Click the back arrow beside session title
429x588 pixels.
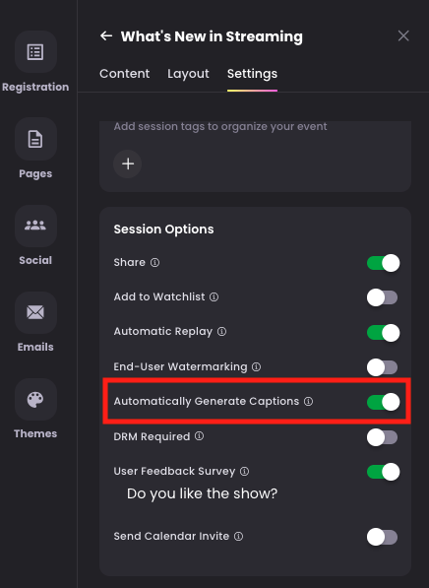pos(106,36)
